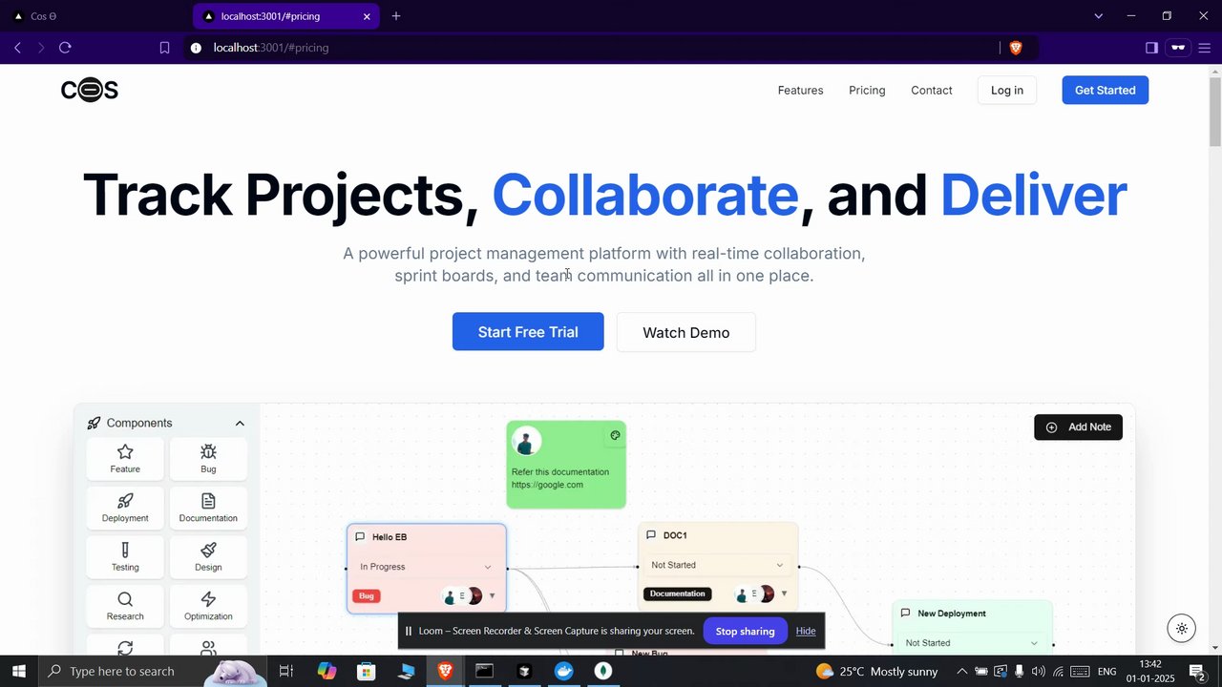Image resolution: width=1222 pixels, height=687 pixels.
Task: Open Task View on taskbar
Action: tap(285, 671)
